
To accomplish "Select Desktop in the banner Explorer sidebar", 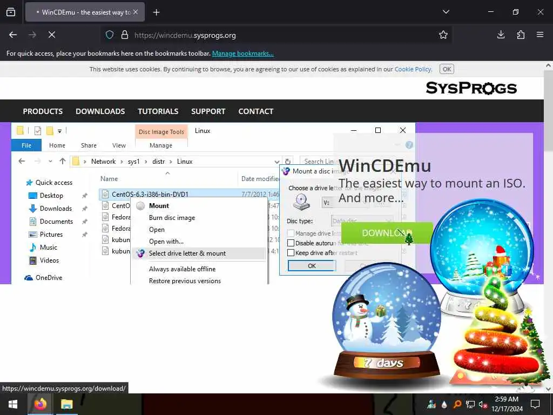I will pos(46,196).
